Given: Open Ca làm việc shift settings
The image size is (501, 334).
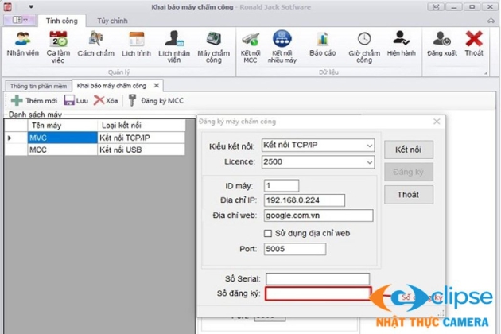Looking at the screenshot, I should click(x=58, y=47).
